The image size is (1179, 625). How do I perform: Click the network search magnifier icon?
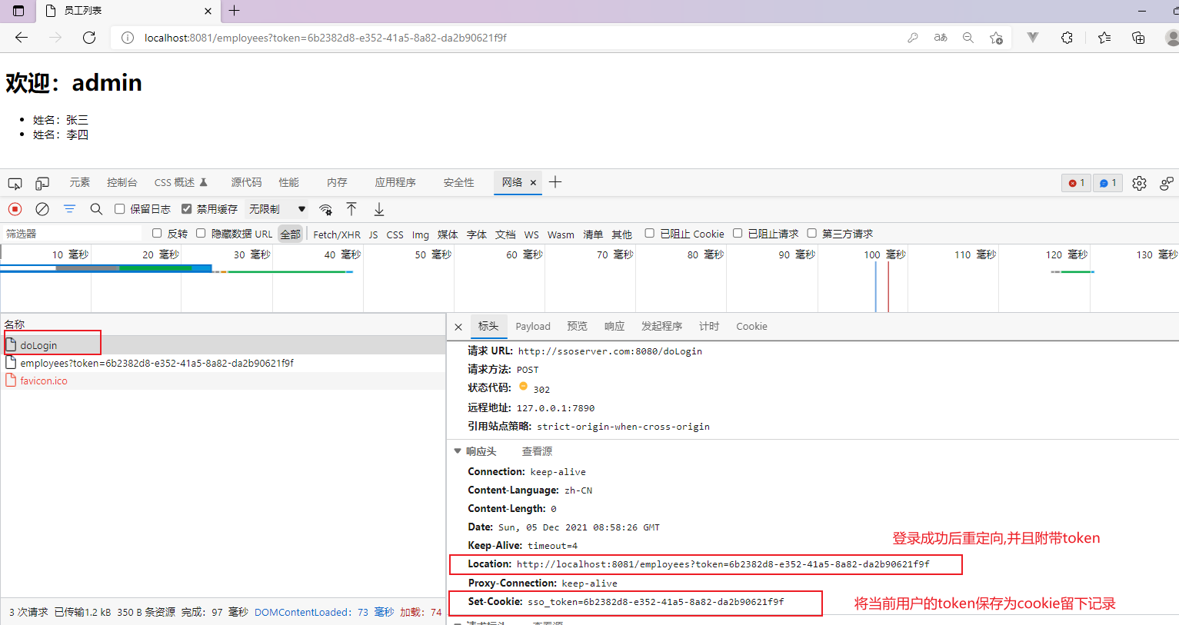click(x=96, y=209)
